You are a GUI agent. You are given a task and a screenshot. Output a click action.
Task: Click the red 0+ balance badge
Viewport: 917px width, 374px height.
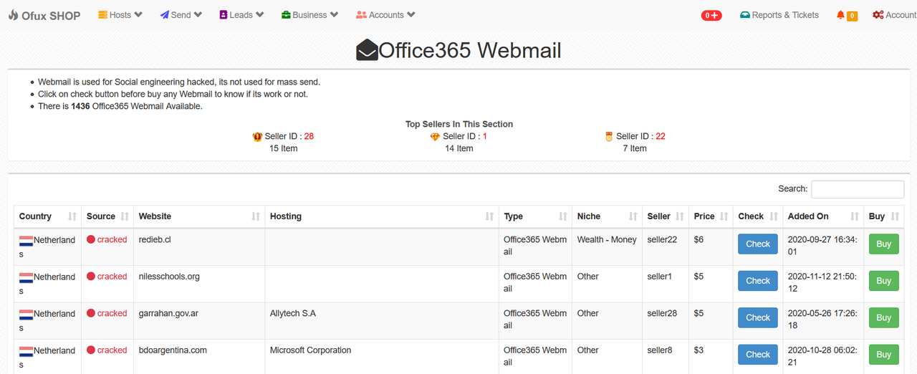point(711,15)
